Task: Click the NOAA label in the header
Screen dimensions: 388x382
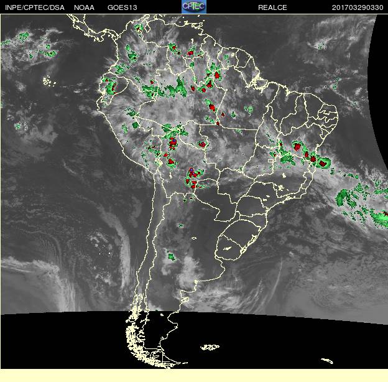Action: 84,7
